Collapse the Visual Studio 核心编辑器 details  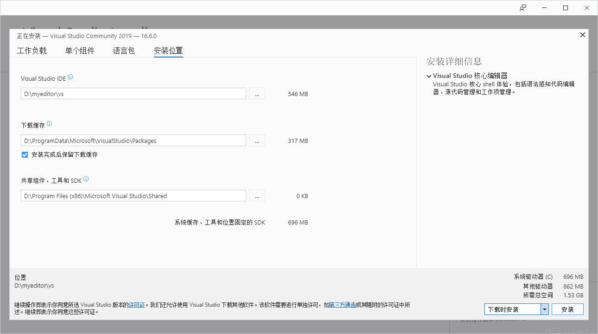pyautogui.click(x=429, y=76)
